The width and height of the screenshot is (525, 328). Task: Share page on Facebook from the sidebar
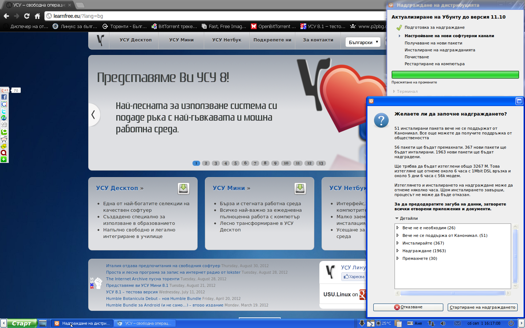point(4,97)
